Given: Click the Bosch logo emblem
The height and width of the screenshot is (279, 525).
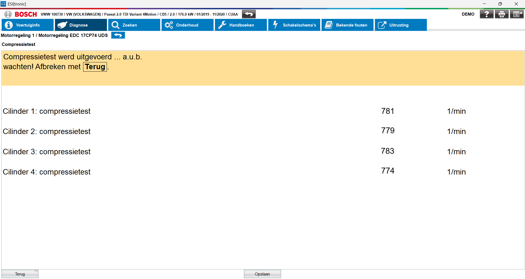Looking at the screenshot, I should coord(8,14).
